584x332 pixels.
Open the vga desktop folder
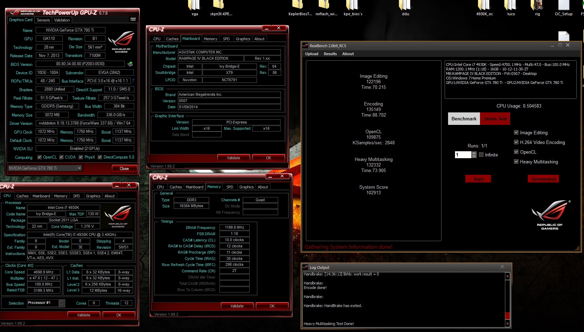(x=195, y=8)
